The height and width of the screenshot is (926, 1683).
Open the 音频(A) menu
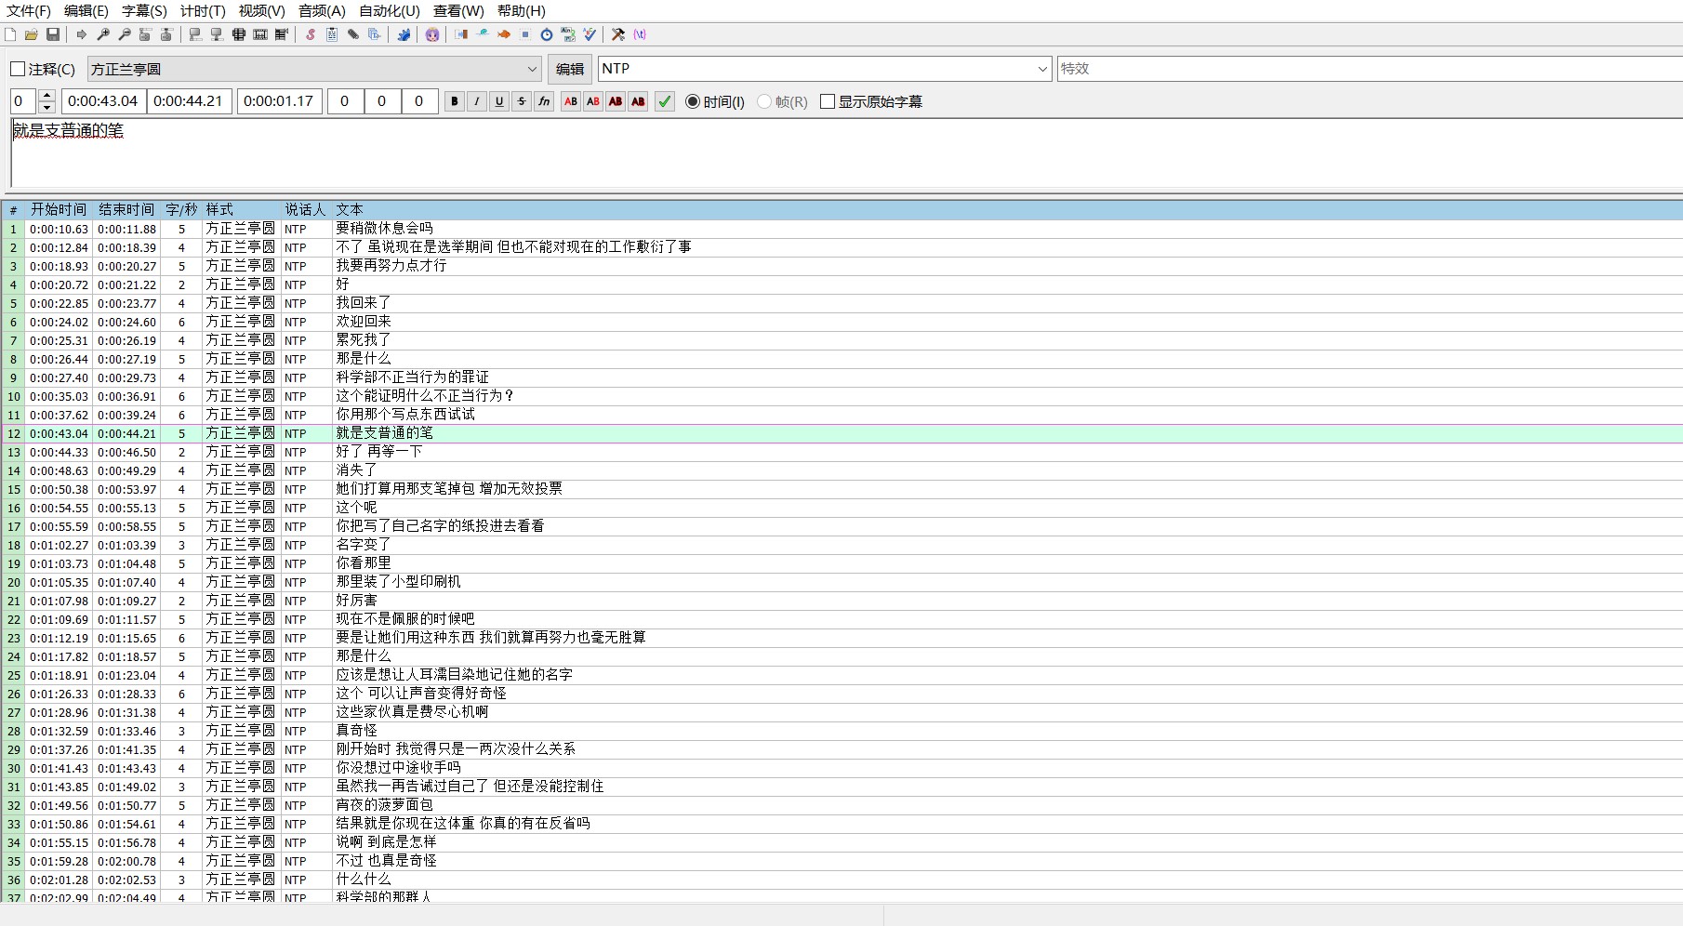322,11
